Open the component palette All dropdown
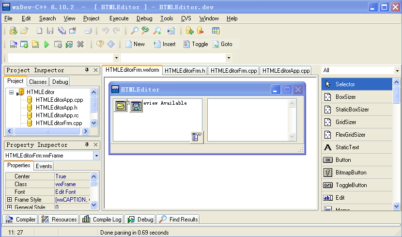This screenshot has height=237, width=402. point(397,70)
